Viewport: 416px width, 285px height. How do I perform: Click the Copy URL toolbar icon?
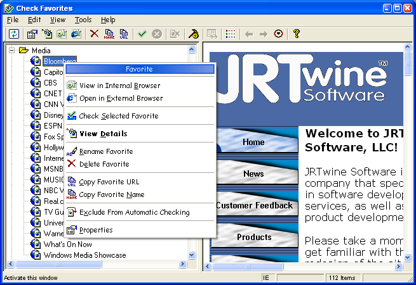pyautogui.click(x=124, y=34)
